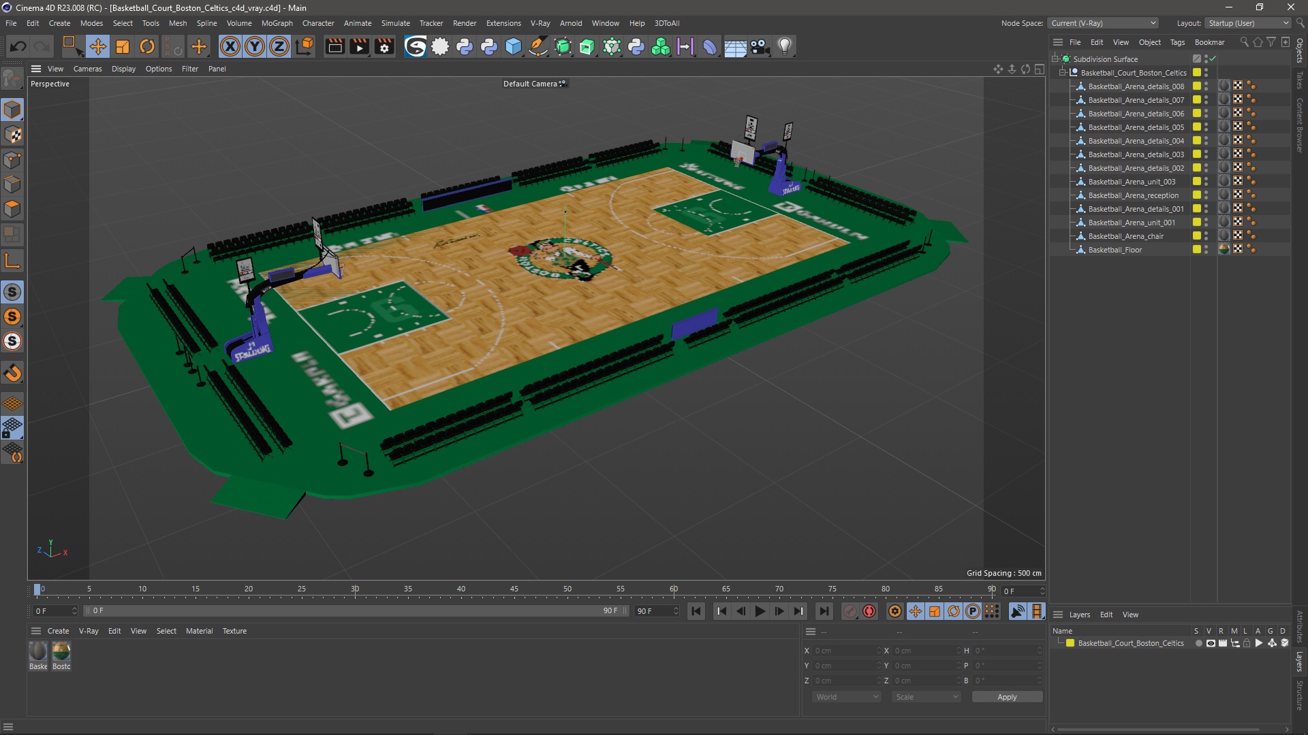Switch to Takes side tab
The width and height of the screenshot is (1308, 735).
pyautogui.click(x=1300, y=80)
